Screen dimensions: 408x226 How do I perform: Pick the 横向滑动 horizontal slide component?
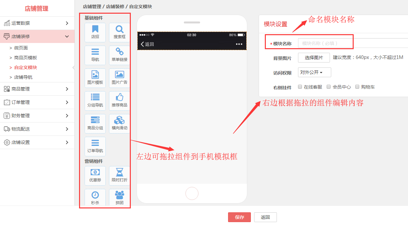pos(119,123)
